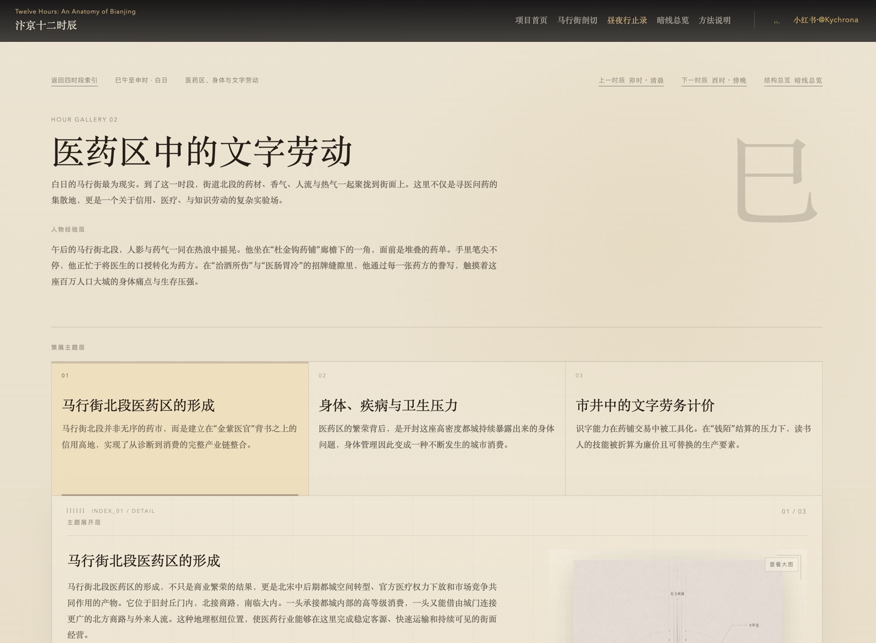This screenshot has width=876, height=643.
Task: Select theme tab 01 马行街北段医药区的形成
Action: [x=180, y=428]
